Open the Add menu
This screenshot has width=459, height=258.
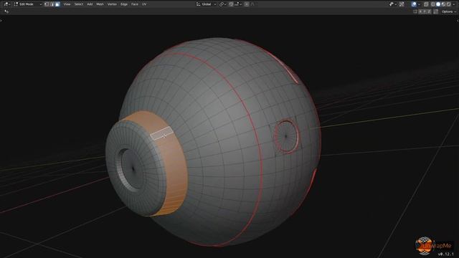(90, 4)
